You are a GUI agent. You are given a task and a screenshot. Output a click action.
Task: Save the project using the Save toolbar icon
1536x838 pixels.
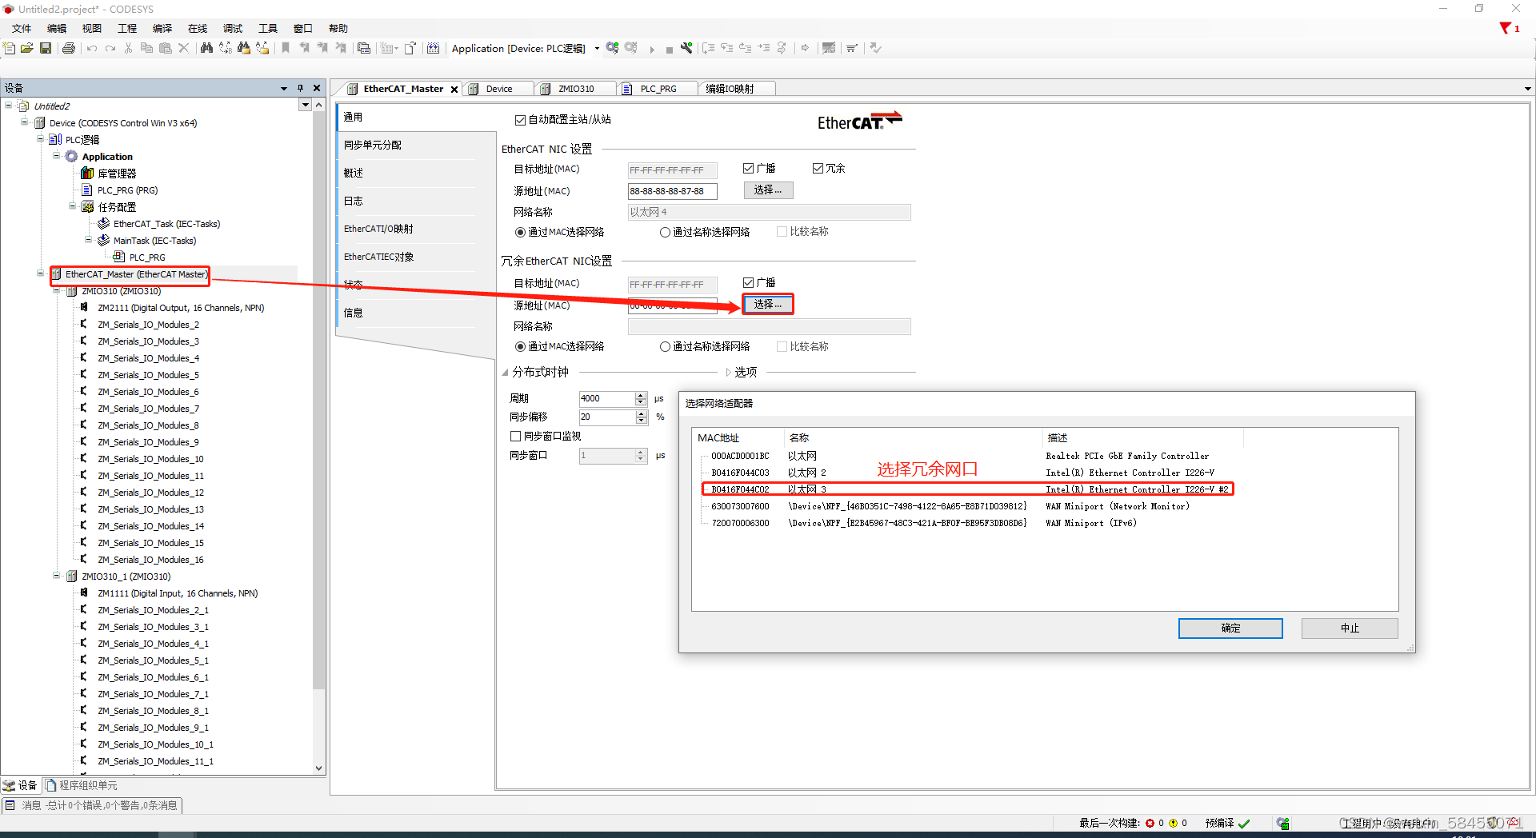click(x=46, y=48)
